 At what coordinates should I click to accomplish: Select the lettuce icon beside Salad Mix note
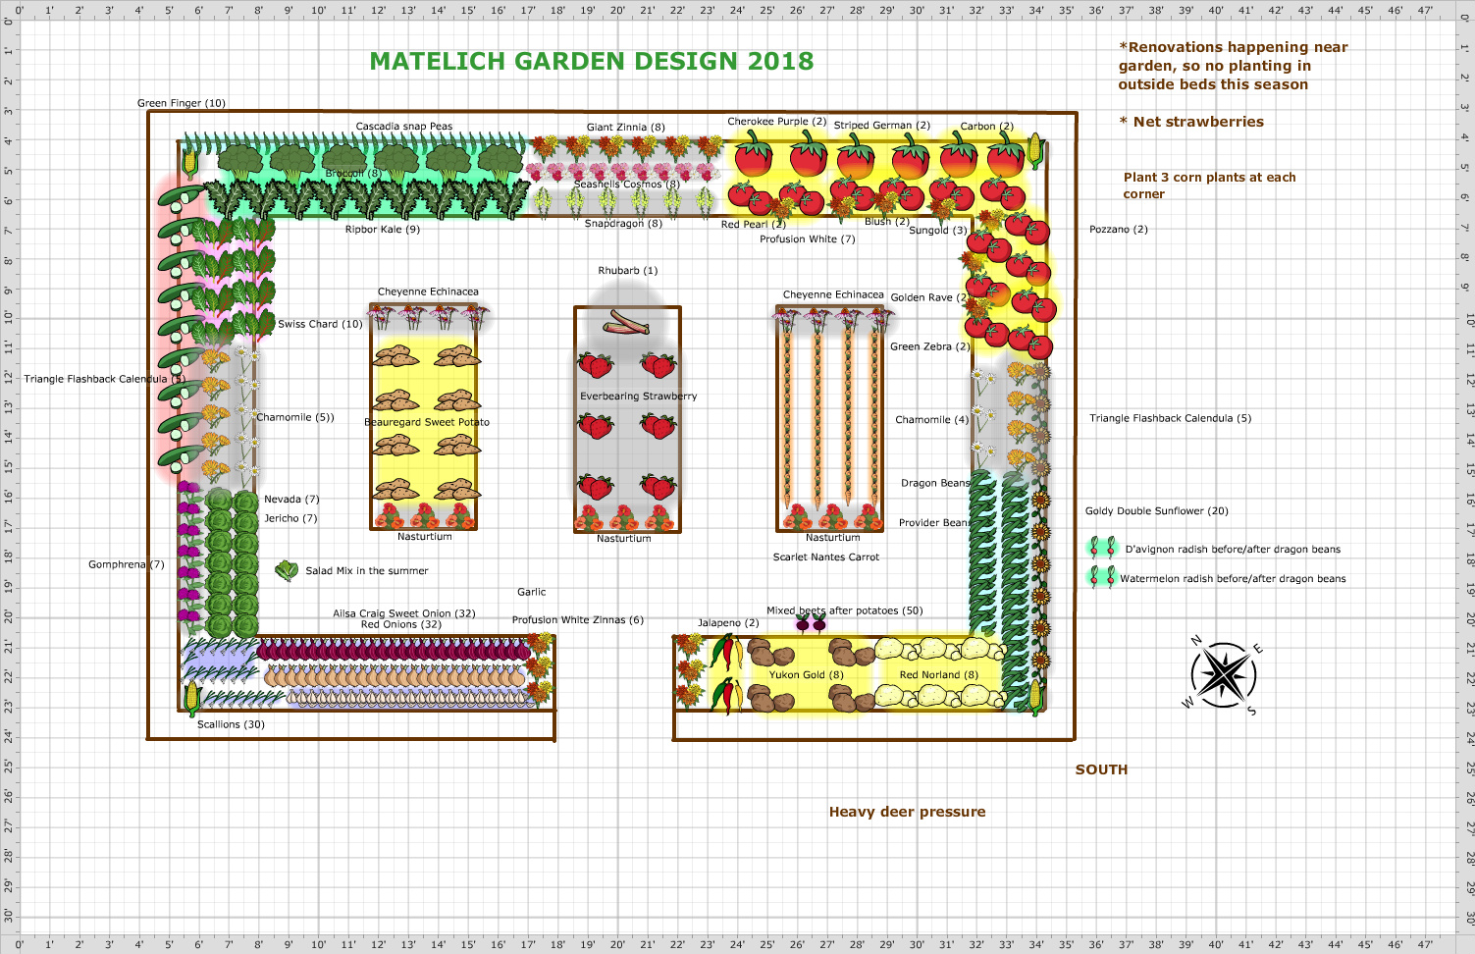coord(288,569)
